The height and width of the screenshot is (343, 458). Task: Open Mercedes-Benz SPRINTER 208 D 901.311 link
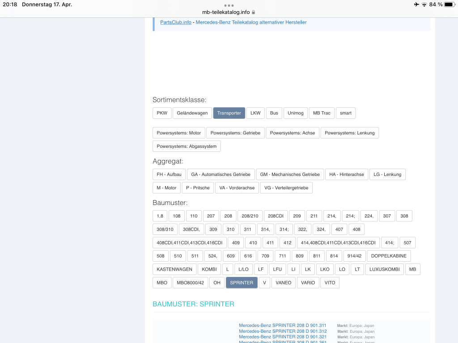[x=283, y=326]
